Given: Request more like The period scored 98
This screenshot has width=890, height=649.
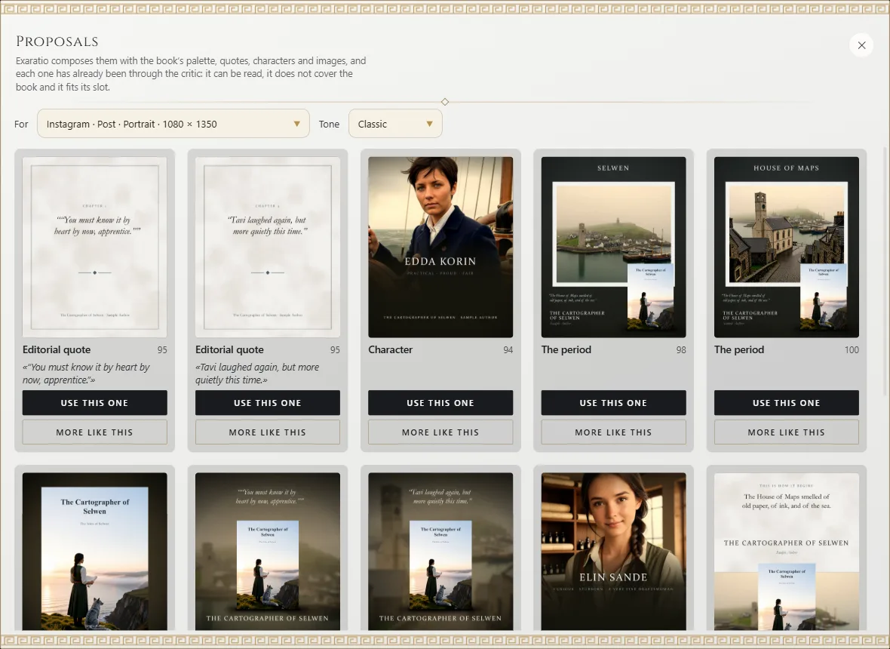Looking at the screenshot, I should (x=614, y=432).
